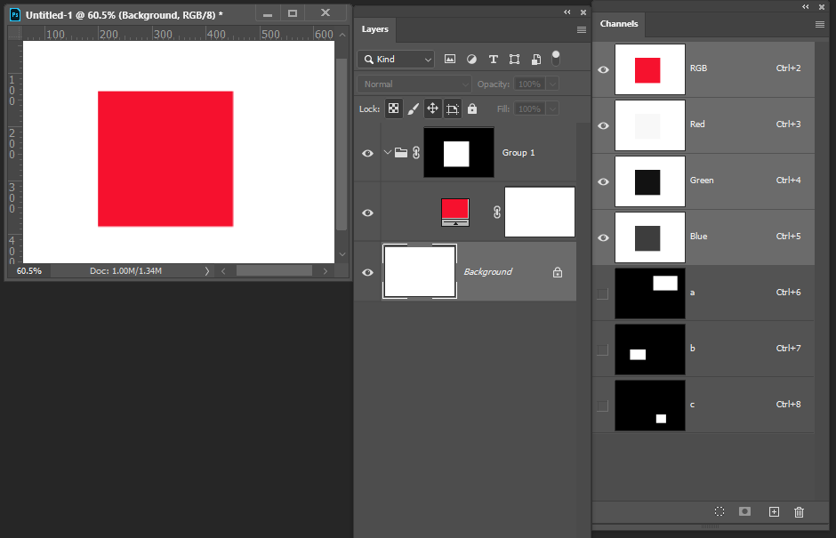Click the zoom percentage field 60.5%
Screen dimensions: 836x538
[28, 271]
